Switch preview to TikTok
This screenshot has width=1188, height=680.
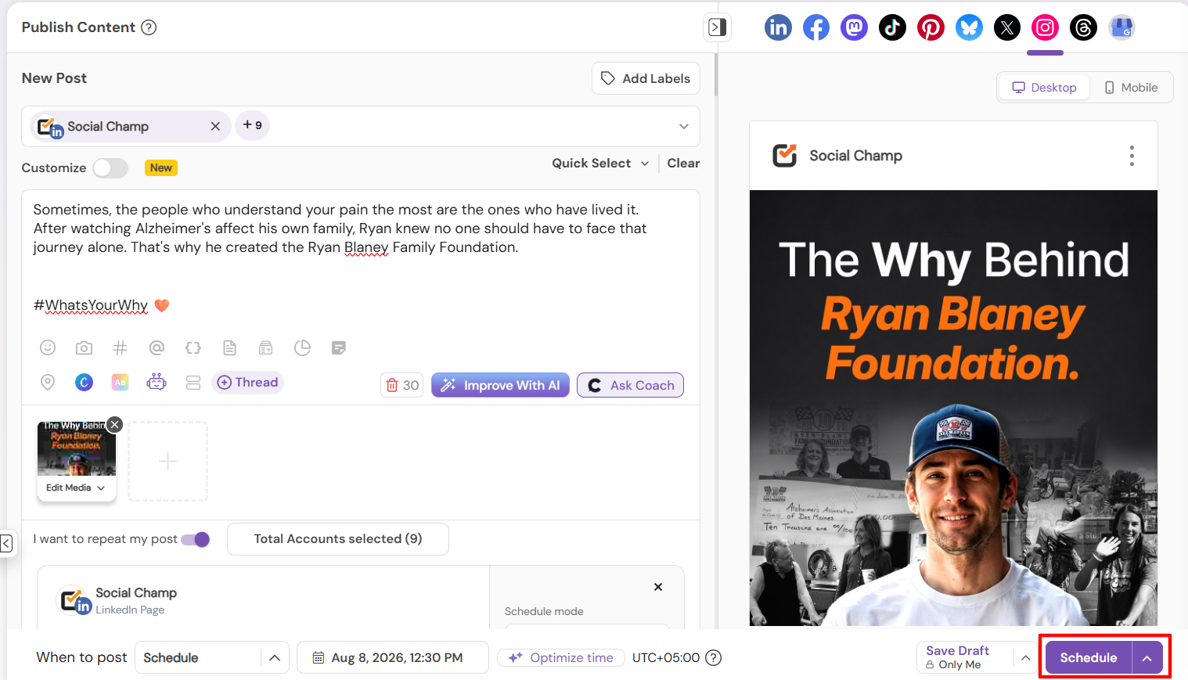point(892,27)
